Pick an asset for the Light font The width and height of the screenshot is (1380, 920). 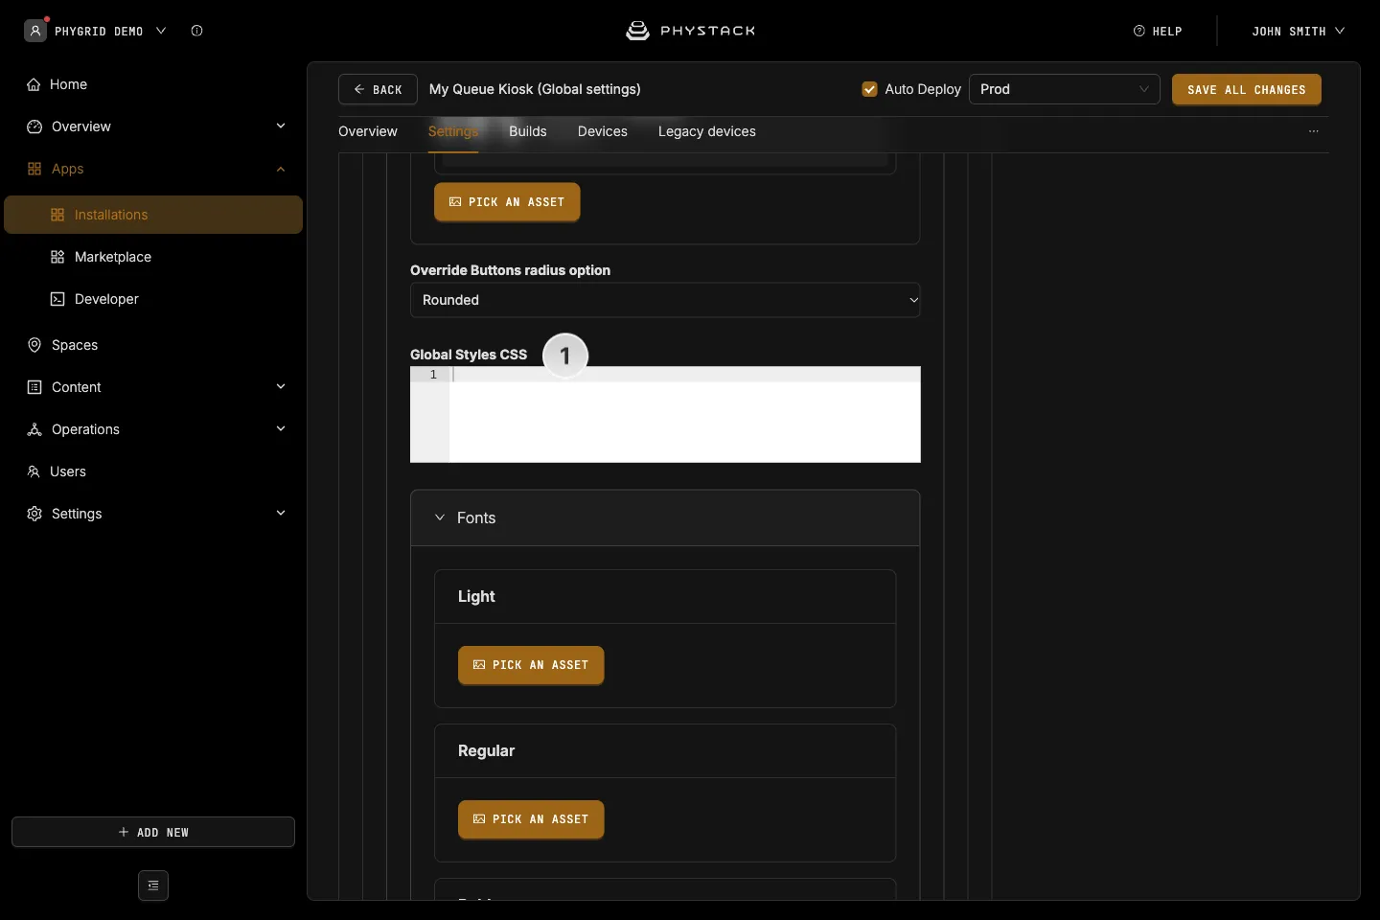point(531,665)
